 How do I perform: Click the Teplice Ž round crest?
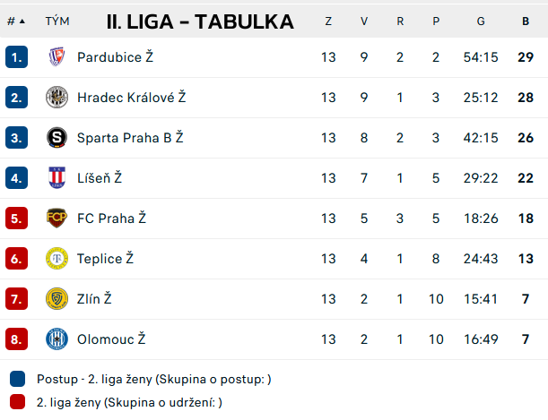pos(57,259)
